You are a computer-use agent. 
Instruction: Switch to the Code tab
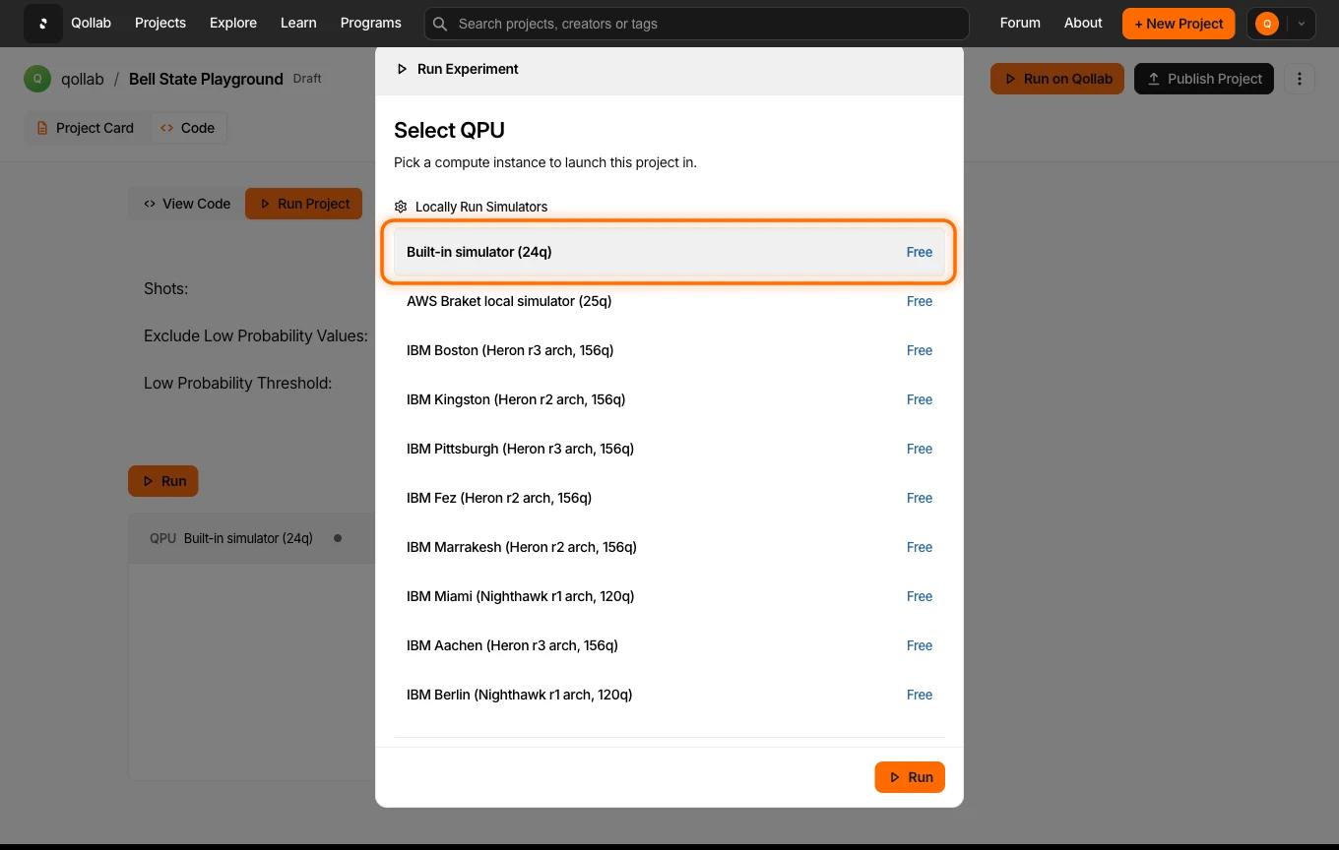coord(188,128)
